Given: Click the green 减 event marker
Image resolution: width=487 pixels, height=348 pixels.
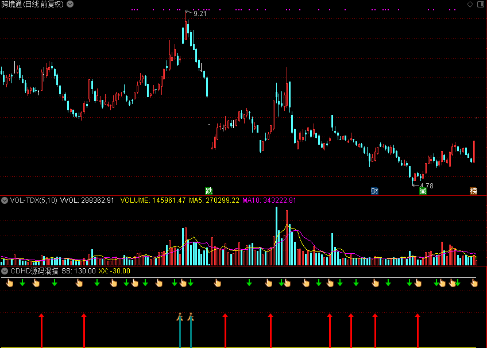Looking at the screenshot, I should [x=423, y=191].
